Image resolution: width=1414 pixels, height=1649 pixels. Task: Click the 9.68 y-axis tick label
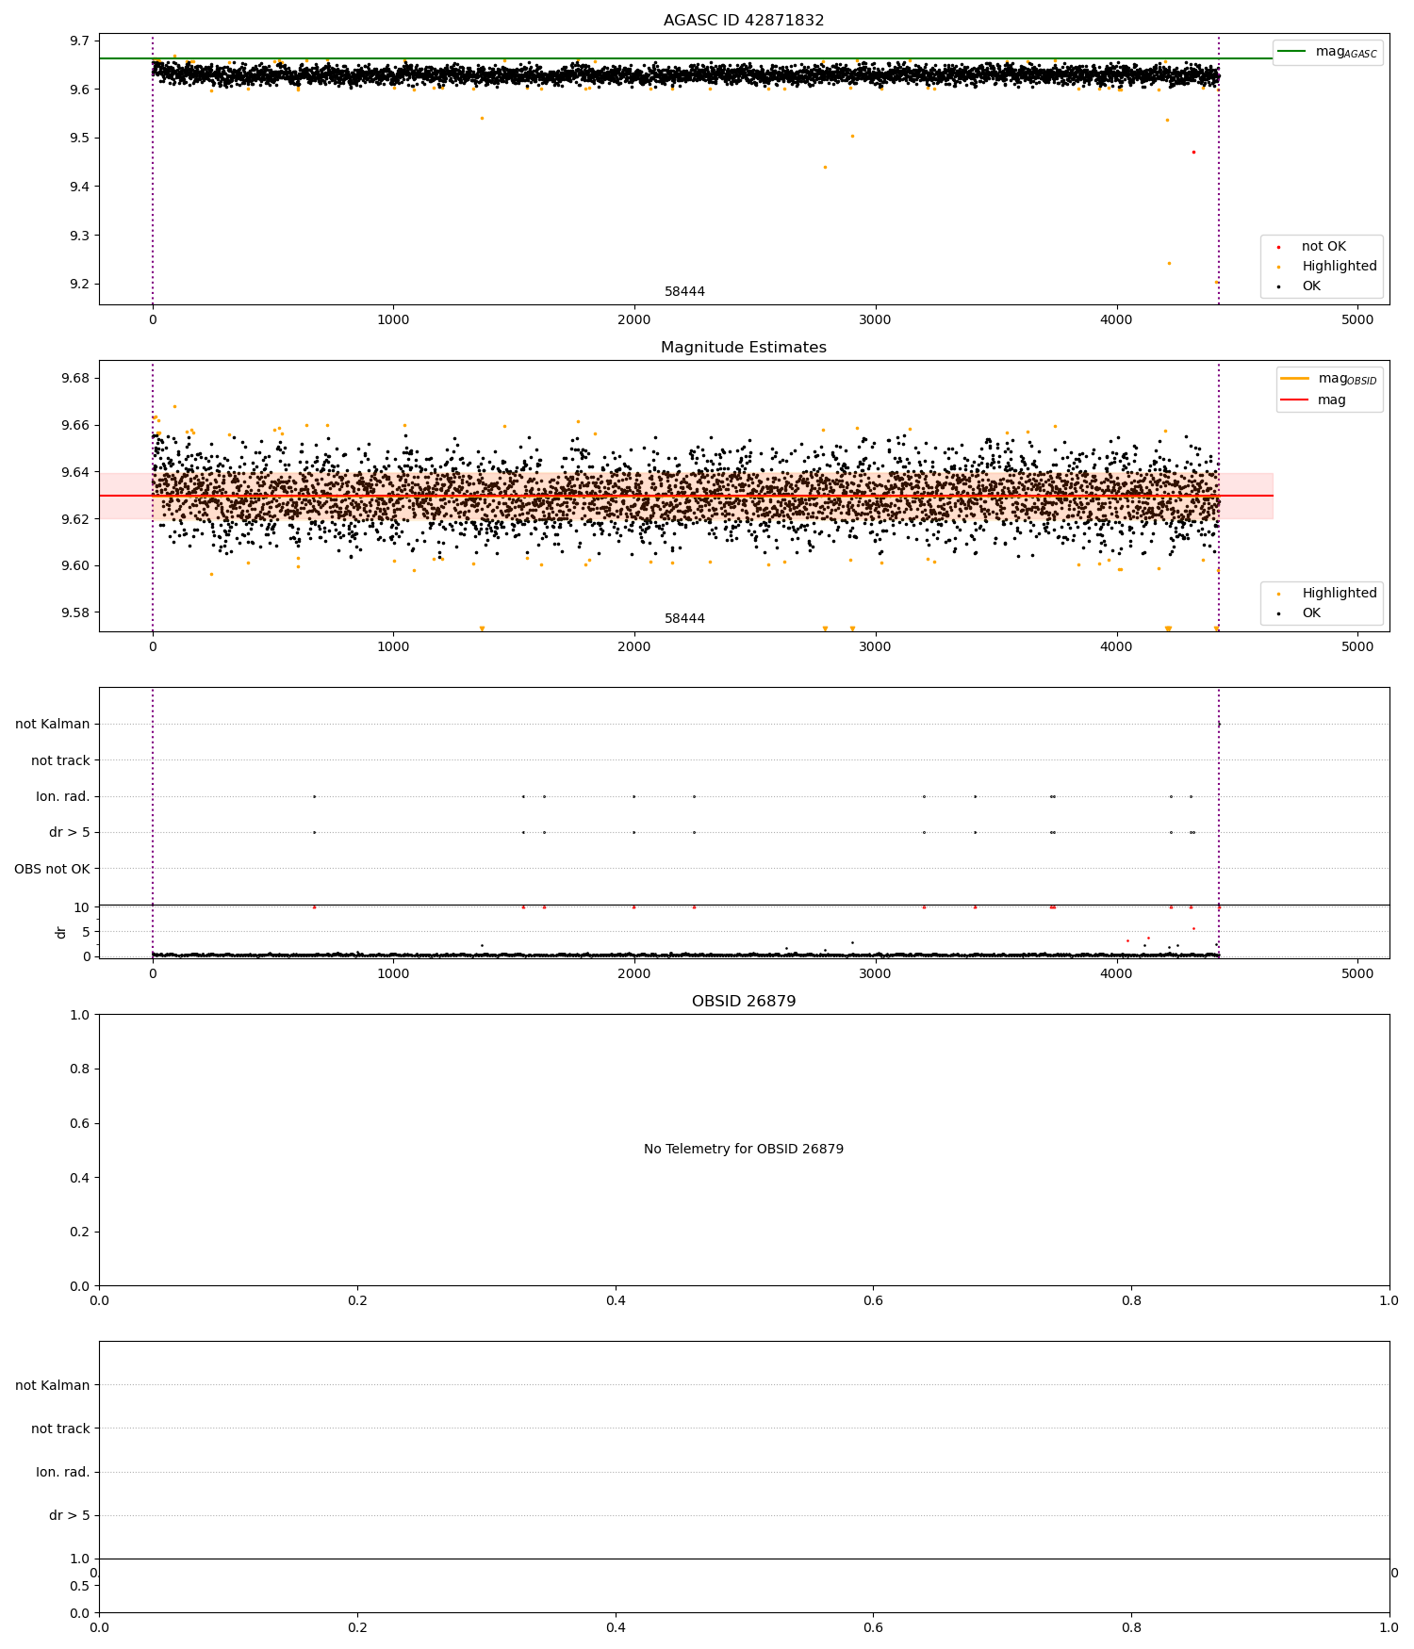(76, 379)
